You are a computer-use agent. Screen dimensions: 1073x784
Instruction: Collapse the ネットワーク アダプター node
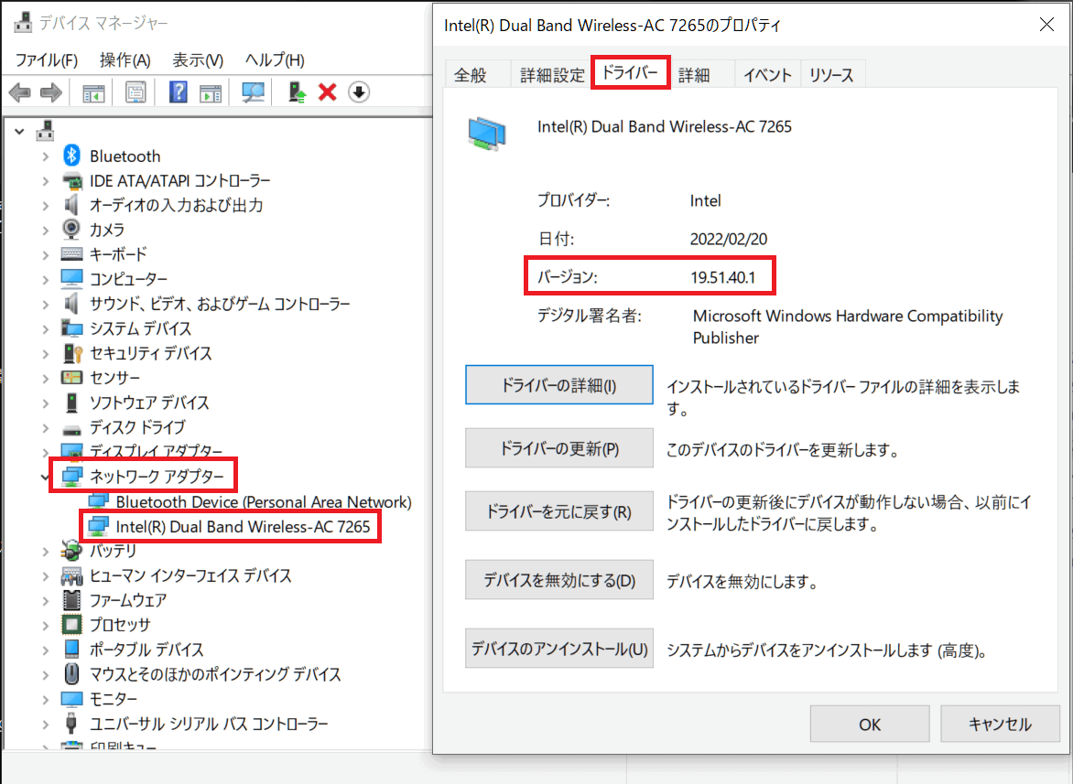point(45,477)
